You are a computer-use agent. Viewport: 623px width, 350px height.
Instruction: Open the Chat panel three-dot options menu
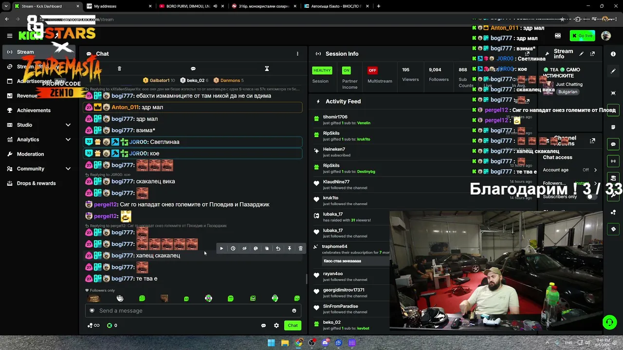(x=297, y=54)
